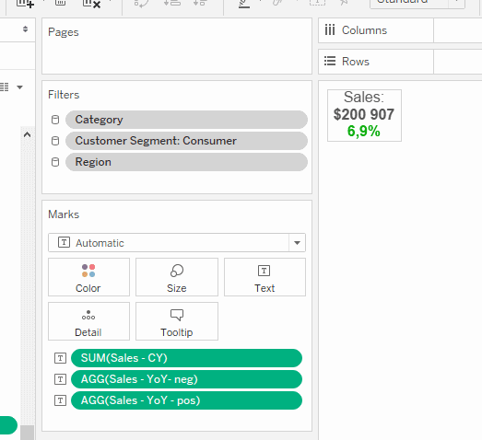Click text icon beside AGG(Sales - YoY - pos)
The height and width of the screenshot is (440, 482).
pos(60,400)
